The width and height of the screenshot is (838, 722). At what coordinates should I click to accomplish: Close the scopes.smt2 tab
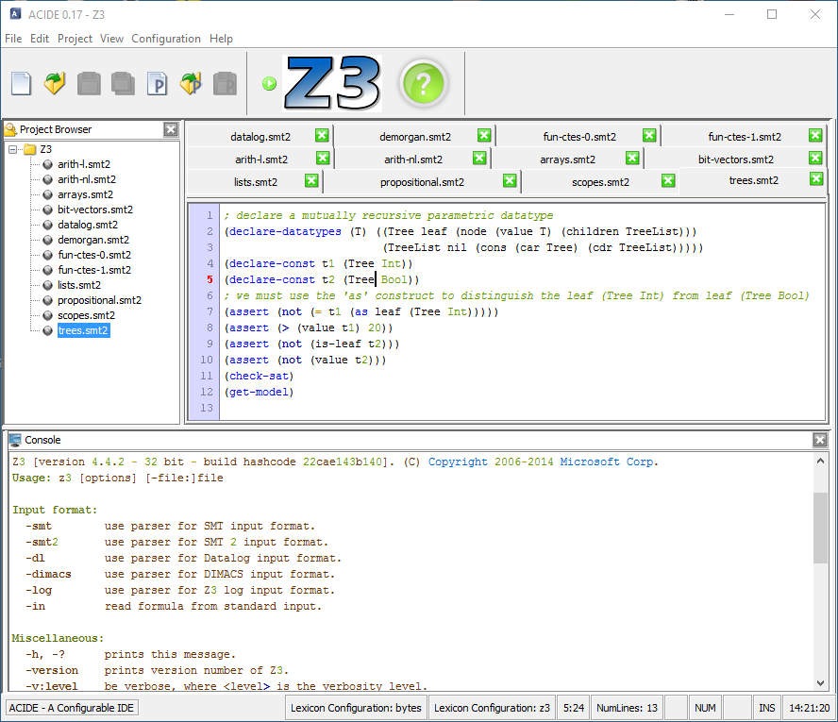[x=668, y=181]
